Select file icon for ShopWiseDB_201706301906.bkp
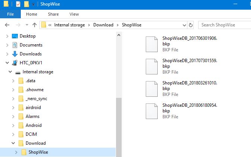Viewport: 251px width, 157px height. point(152,44)
